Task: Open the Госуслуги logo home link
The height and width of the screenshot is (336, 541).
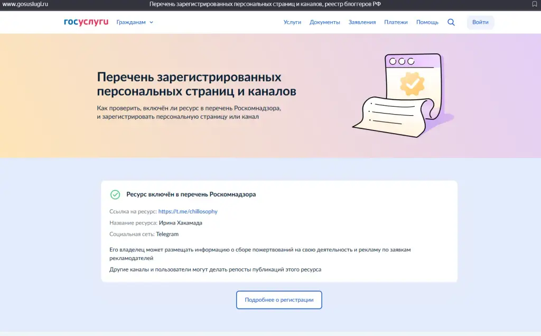Action: click(86, 22)
